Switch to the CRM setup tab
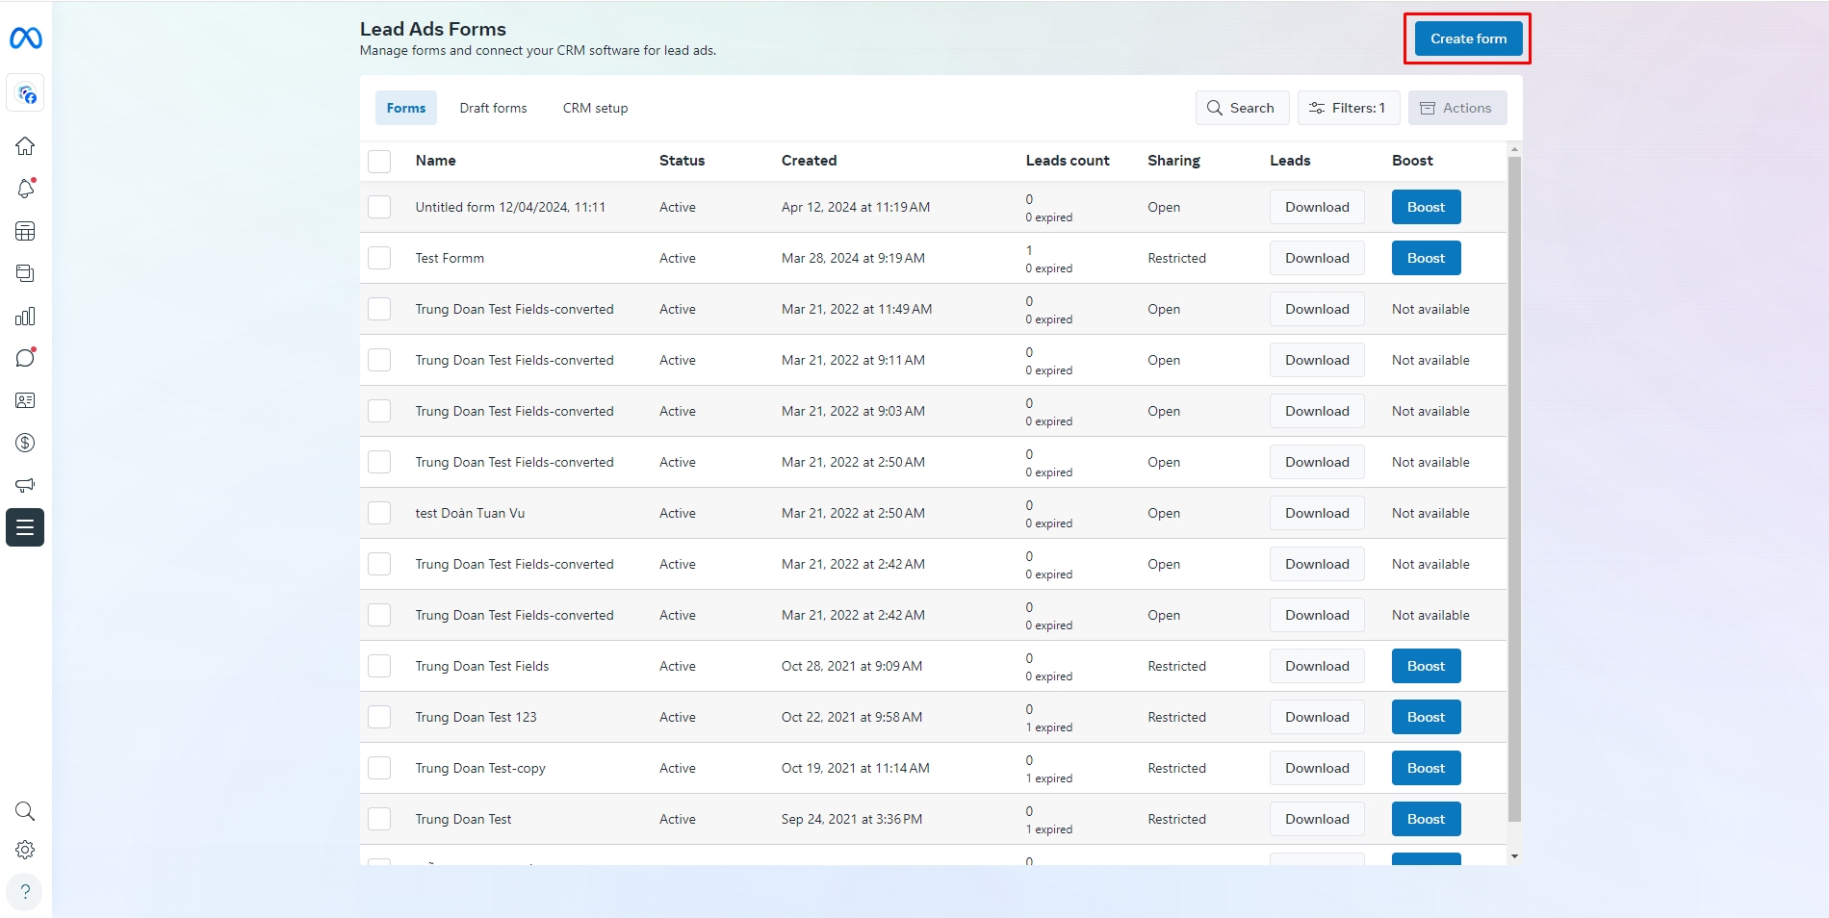 (x=595, y=108)
